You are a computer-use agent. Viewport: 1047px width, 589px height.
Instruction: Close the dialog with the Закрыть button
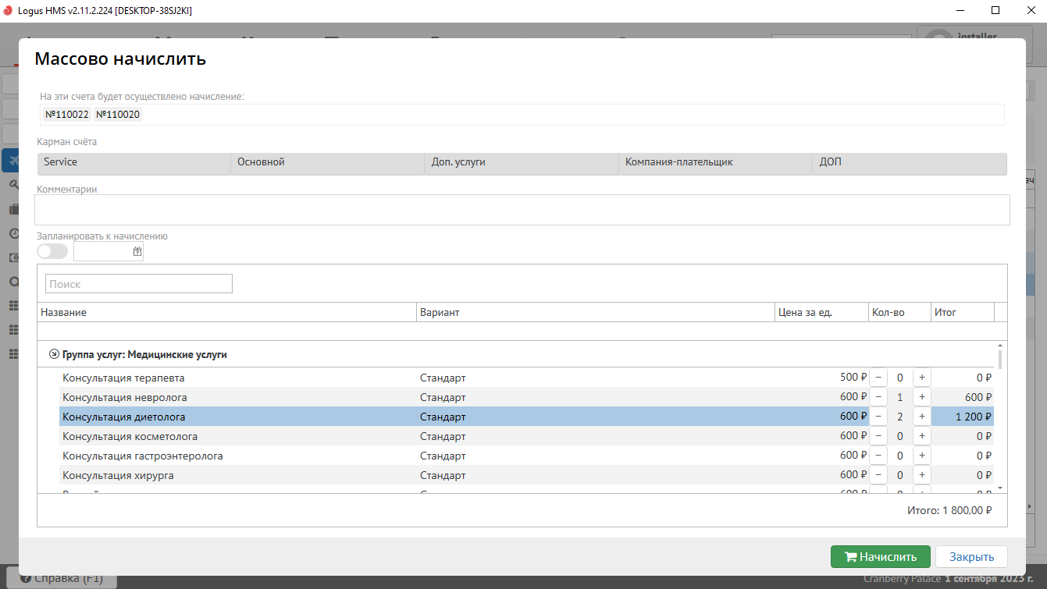pos(971,557)
